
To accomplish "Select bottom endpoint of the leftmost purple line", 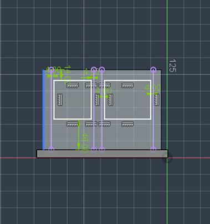I will pyautogui.click(x=52, y=150).
